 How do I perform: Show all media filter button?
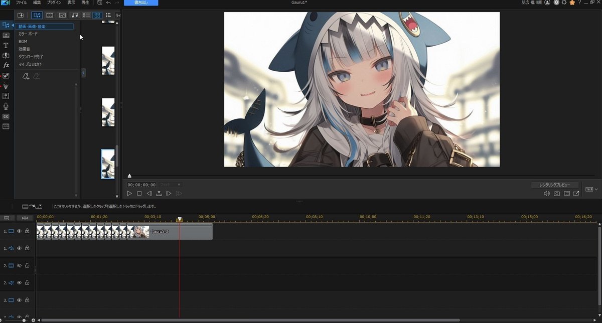point(37,15)
